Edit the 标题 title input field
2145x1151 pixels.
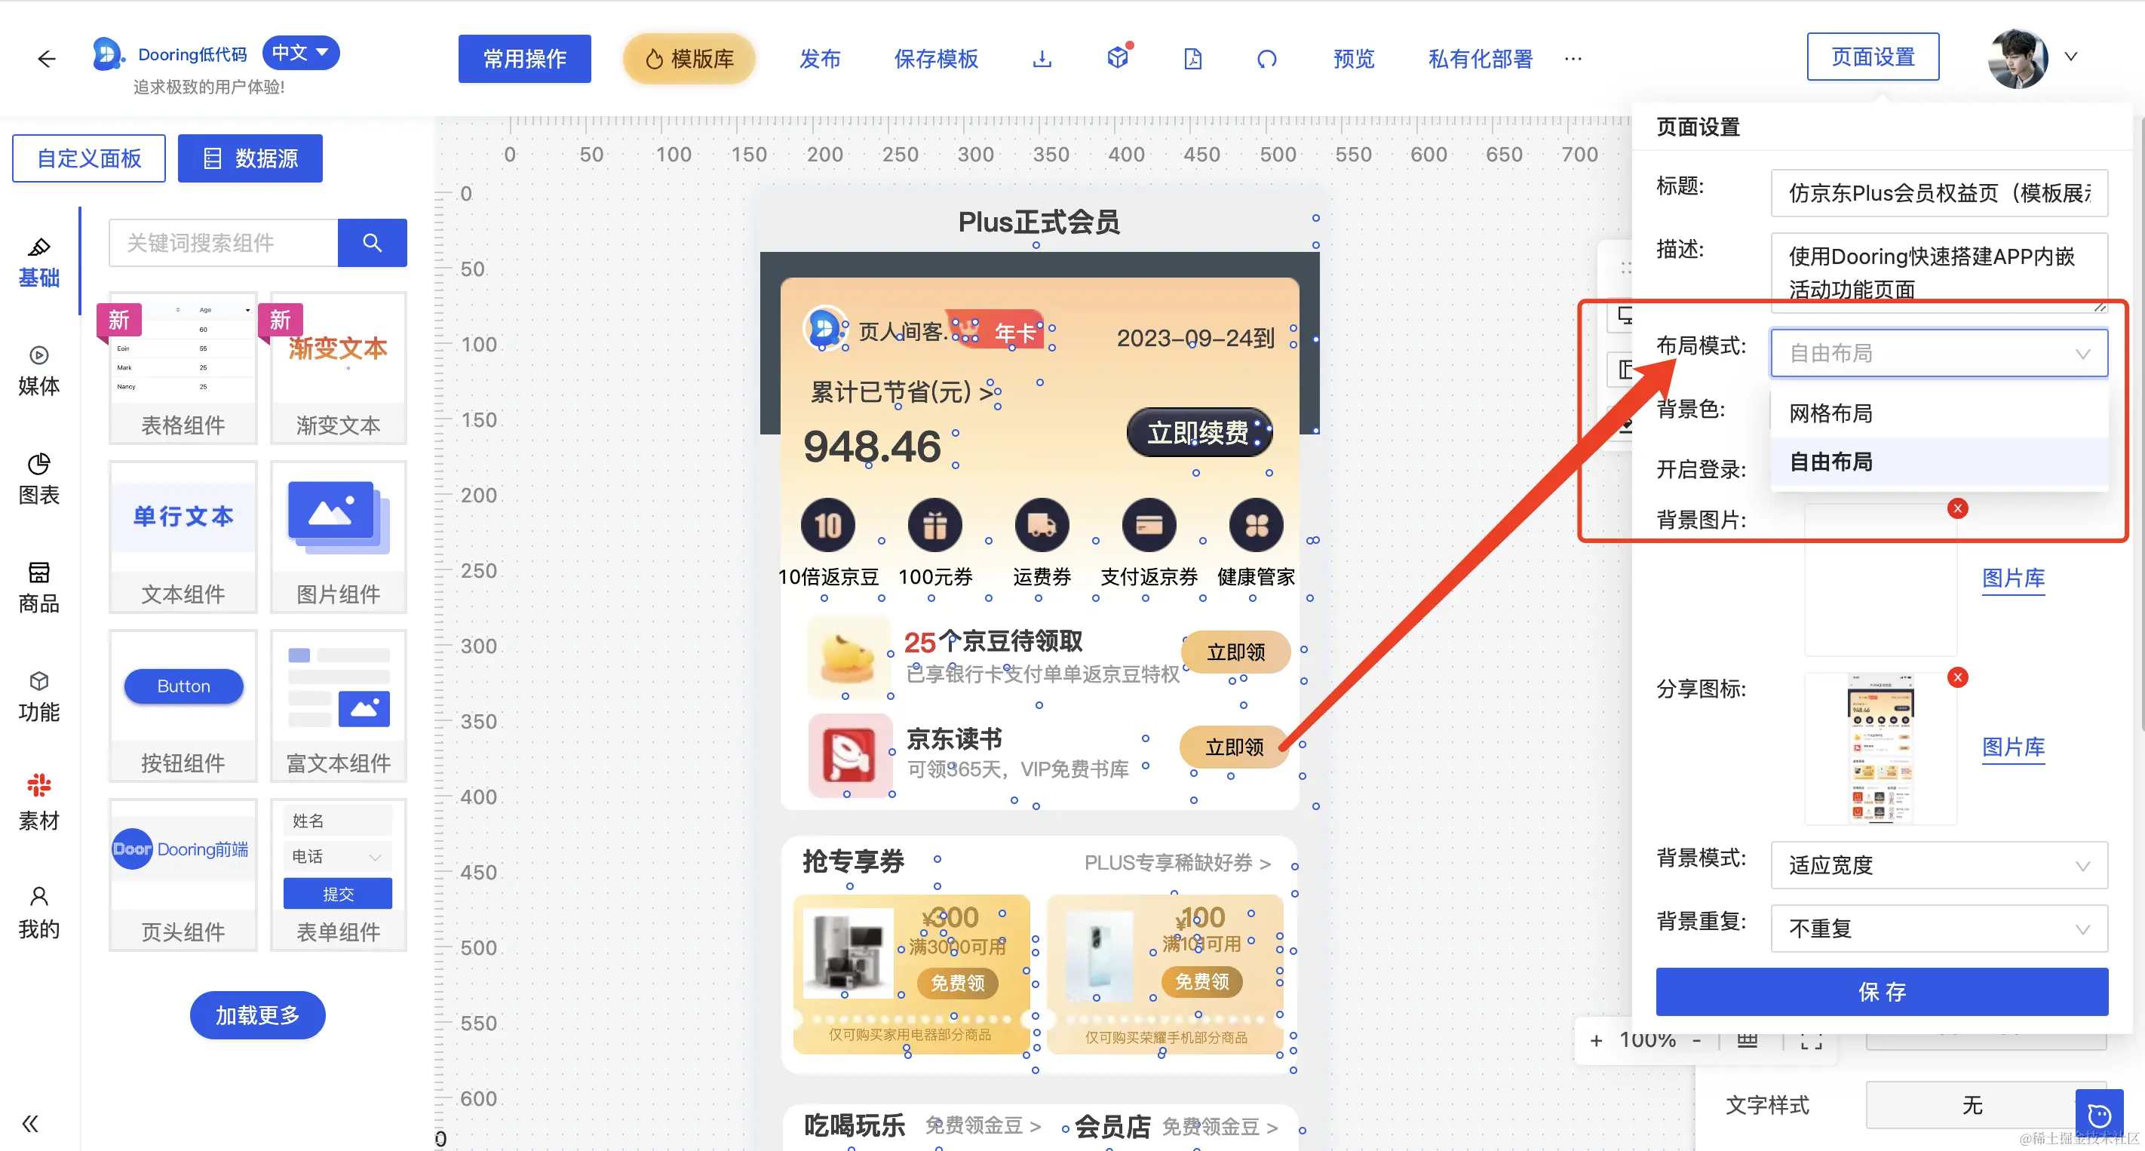pyautogui.click(x=1938, y=193)
